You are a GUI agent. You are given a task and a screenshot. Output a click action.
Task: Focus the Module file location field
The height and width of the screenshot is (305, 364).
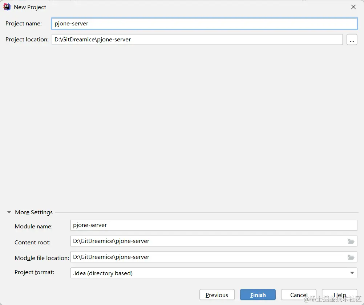point(214,257)
